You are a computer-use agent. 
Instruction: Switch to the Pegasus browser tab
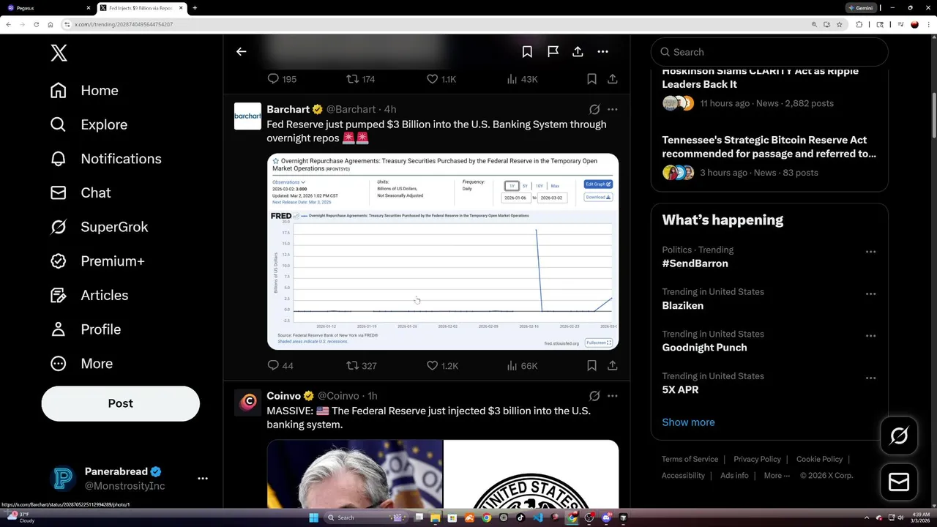click(48, 8)
